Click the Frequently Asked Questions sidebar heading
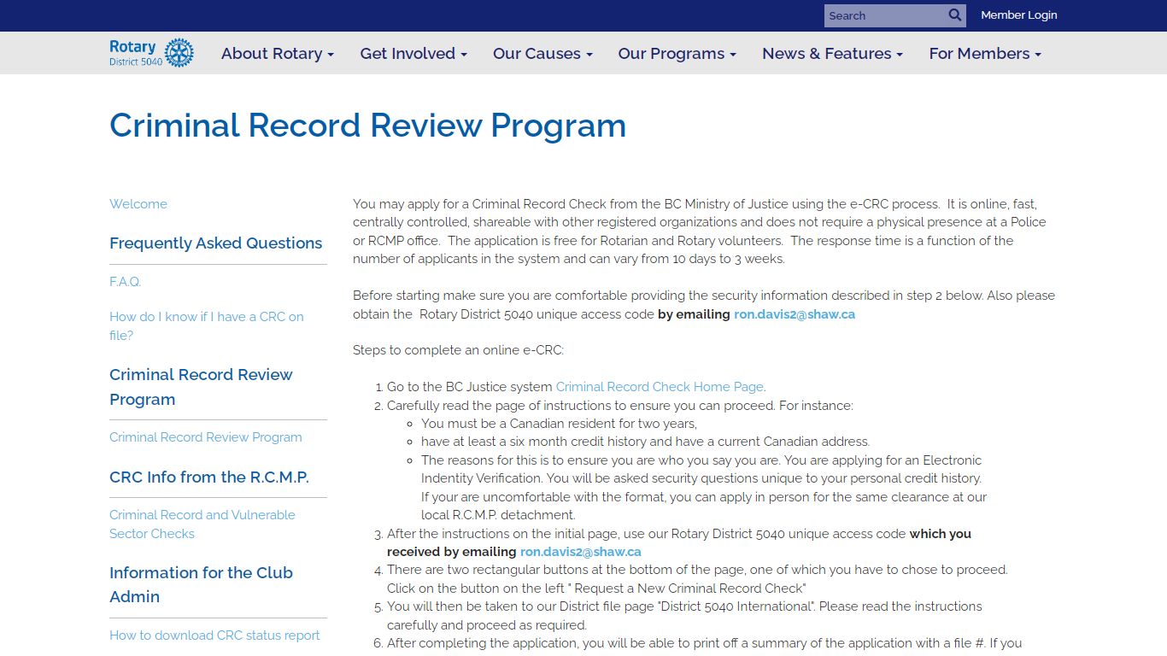The width and height of the screenshot is (1167, 656). tap(216, 243)
